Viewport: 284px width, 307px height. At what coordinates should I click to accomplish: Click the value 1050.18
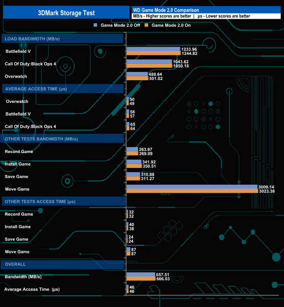(181, 66)
